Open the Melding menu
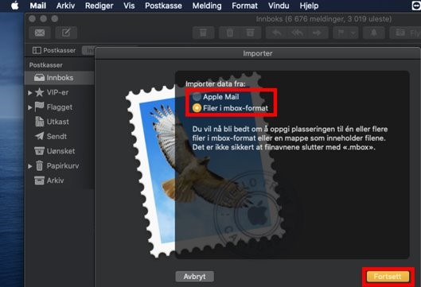Viewport: 421px width, 287px height. point(207,6)
